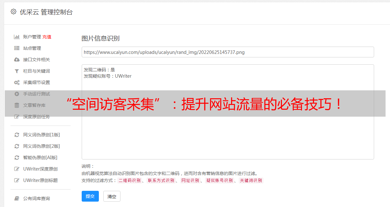Click the 疑似账号识别 tag

[x=219, y=180]
